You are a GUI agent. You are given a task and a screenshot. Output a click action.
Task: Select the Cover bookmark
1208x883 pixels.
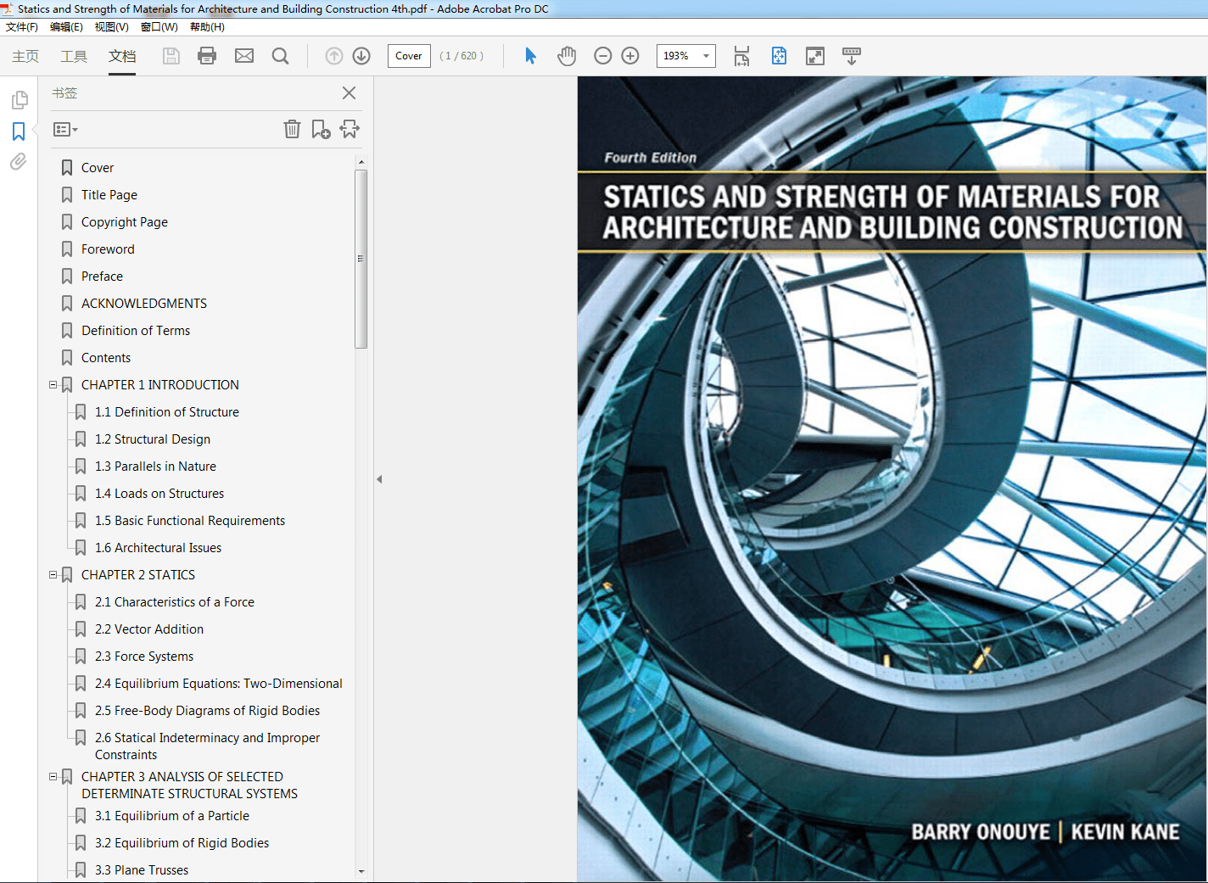pos(98,168)
